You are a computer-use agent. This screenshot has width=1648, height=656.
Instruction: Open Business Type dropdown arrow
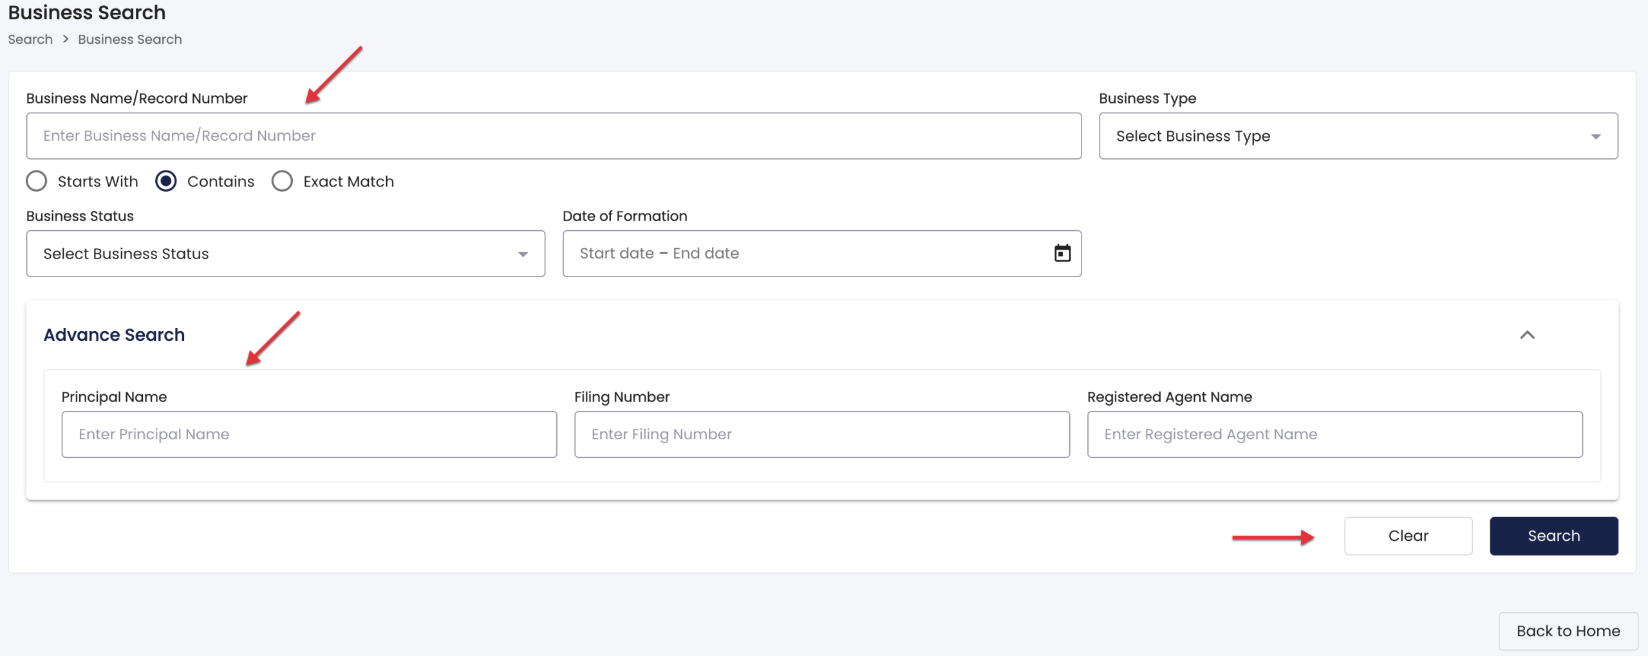click(x=1595, y=136)
